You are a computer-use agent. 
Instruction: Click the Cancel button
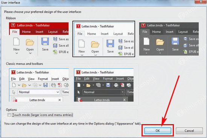pos(189,130)
